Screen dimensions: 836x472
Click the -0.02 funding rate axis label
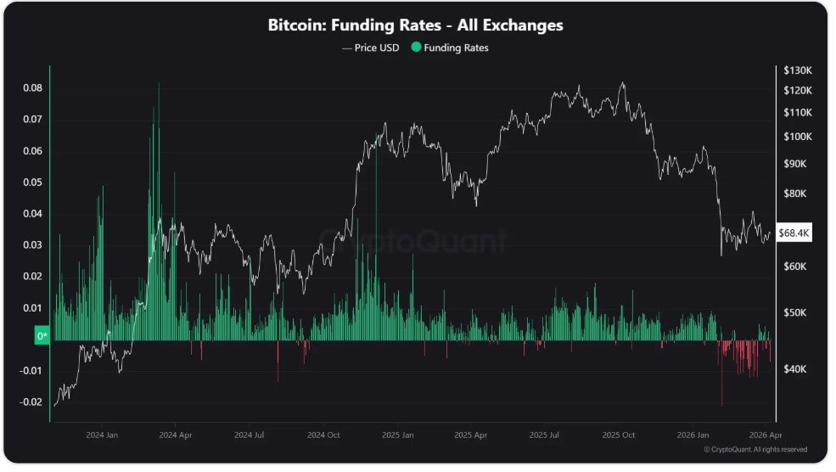(30, 402)
